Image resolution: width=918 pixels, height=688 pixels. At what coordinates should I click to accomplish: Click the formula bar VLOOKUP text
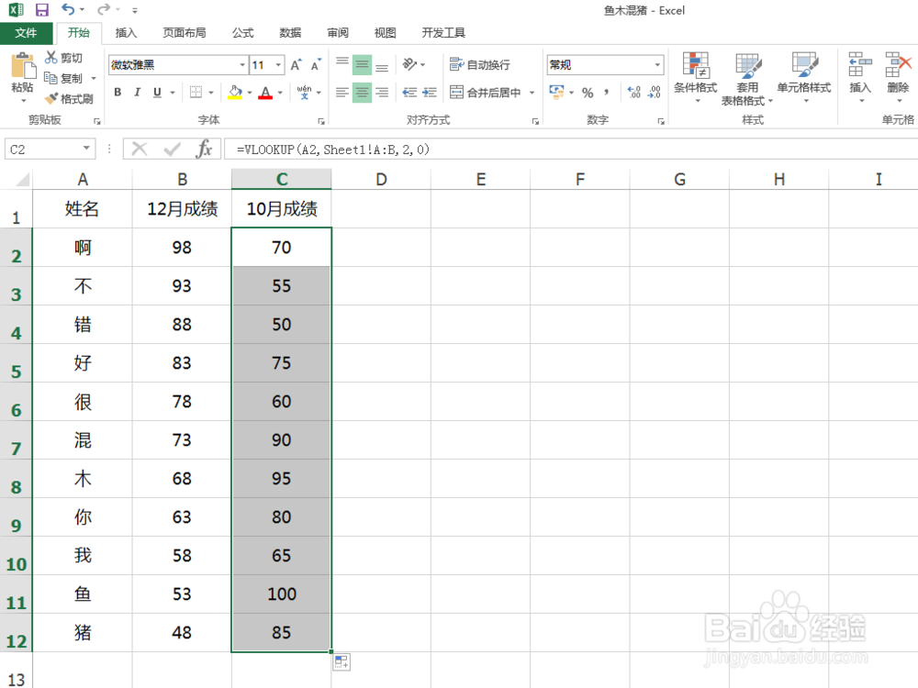(x=333, y=150)
